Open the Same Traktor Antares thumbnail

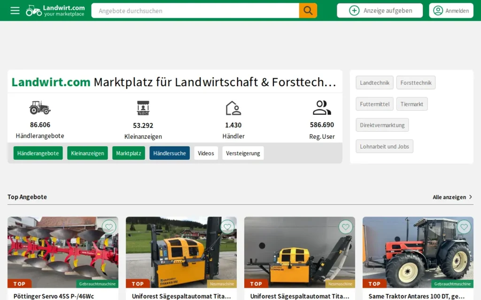418,252
